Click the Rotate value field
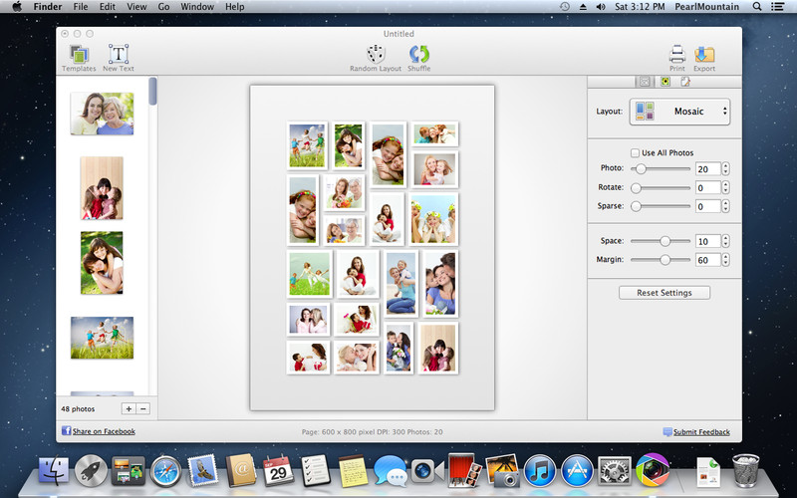The height and width of the screenshot is (498, 797). (x=708, y=188)
